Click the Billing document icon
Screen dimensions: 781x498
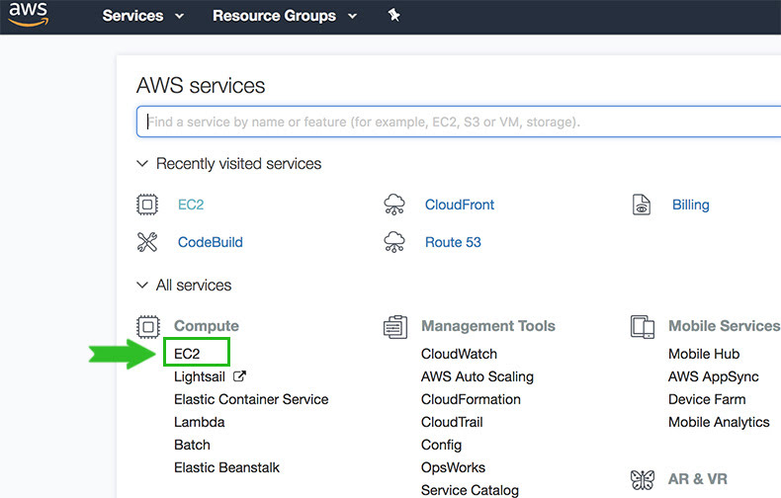coord(642,206)
